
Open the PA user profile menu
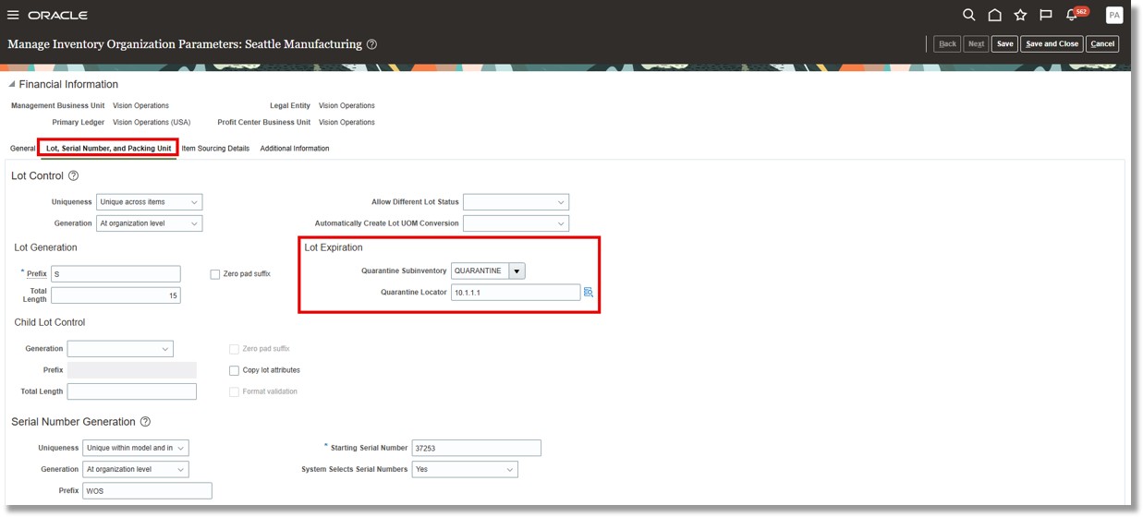(1114, 15)
